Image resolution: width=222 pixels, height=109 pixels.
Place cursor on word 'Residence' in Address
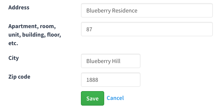click(125, 11)
